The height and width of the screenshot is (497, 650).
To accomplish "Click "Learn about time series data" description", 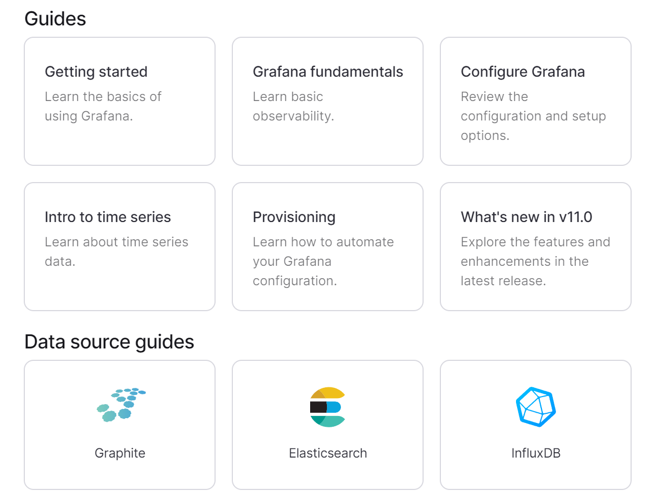I will [x=116, y=252].
